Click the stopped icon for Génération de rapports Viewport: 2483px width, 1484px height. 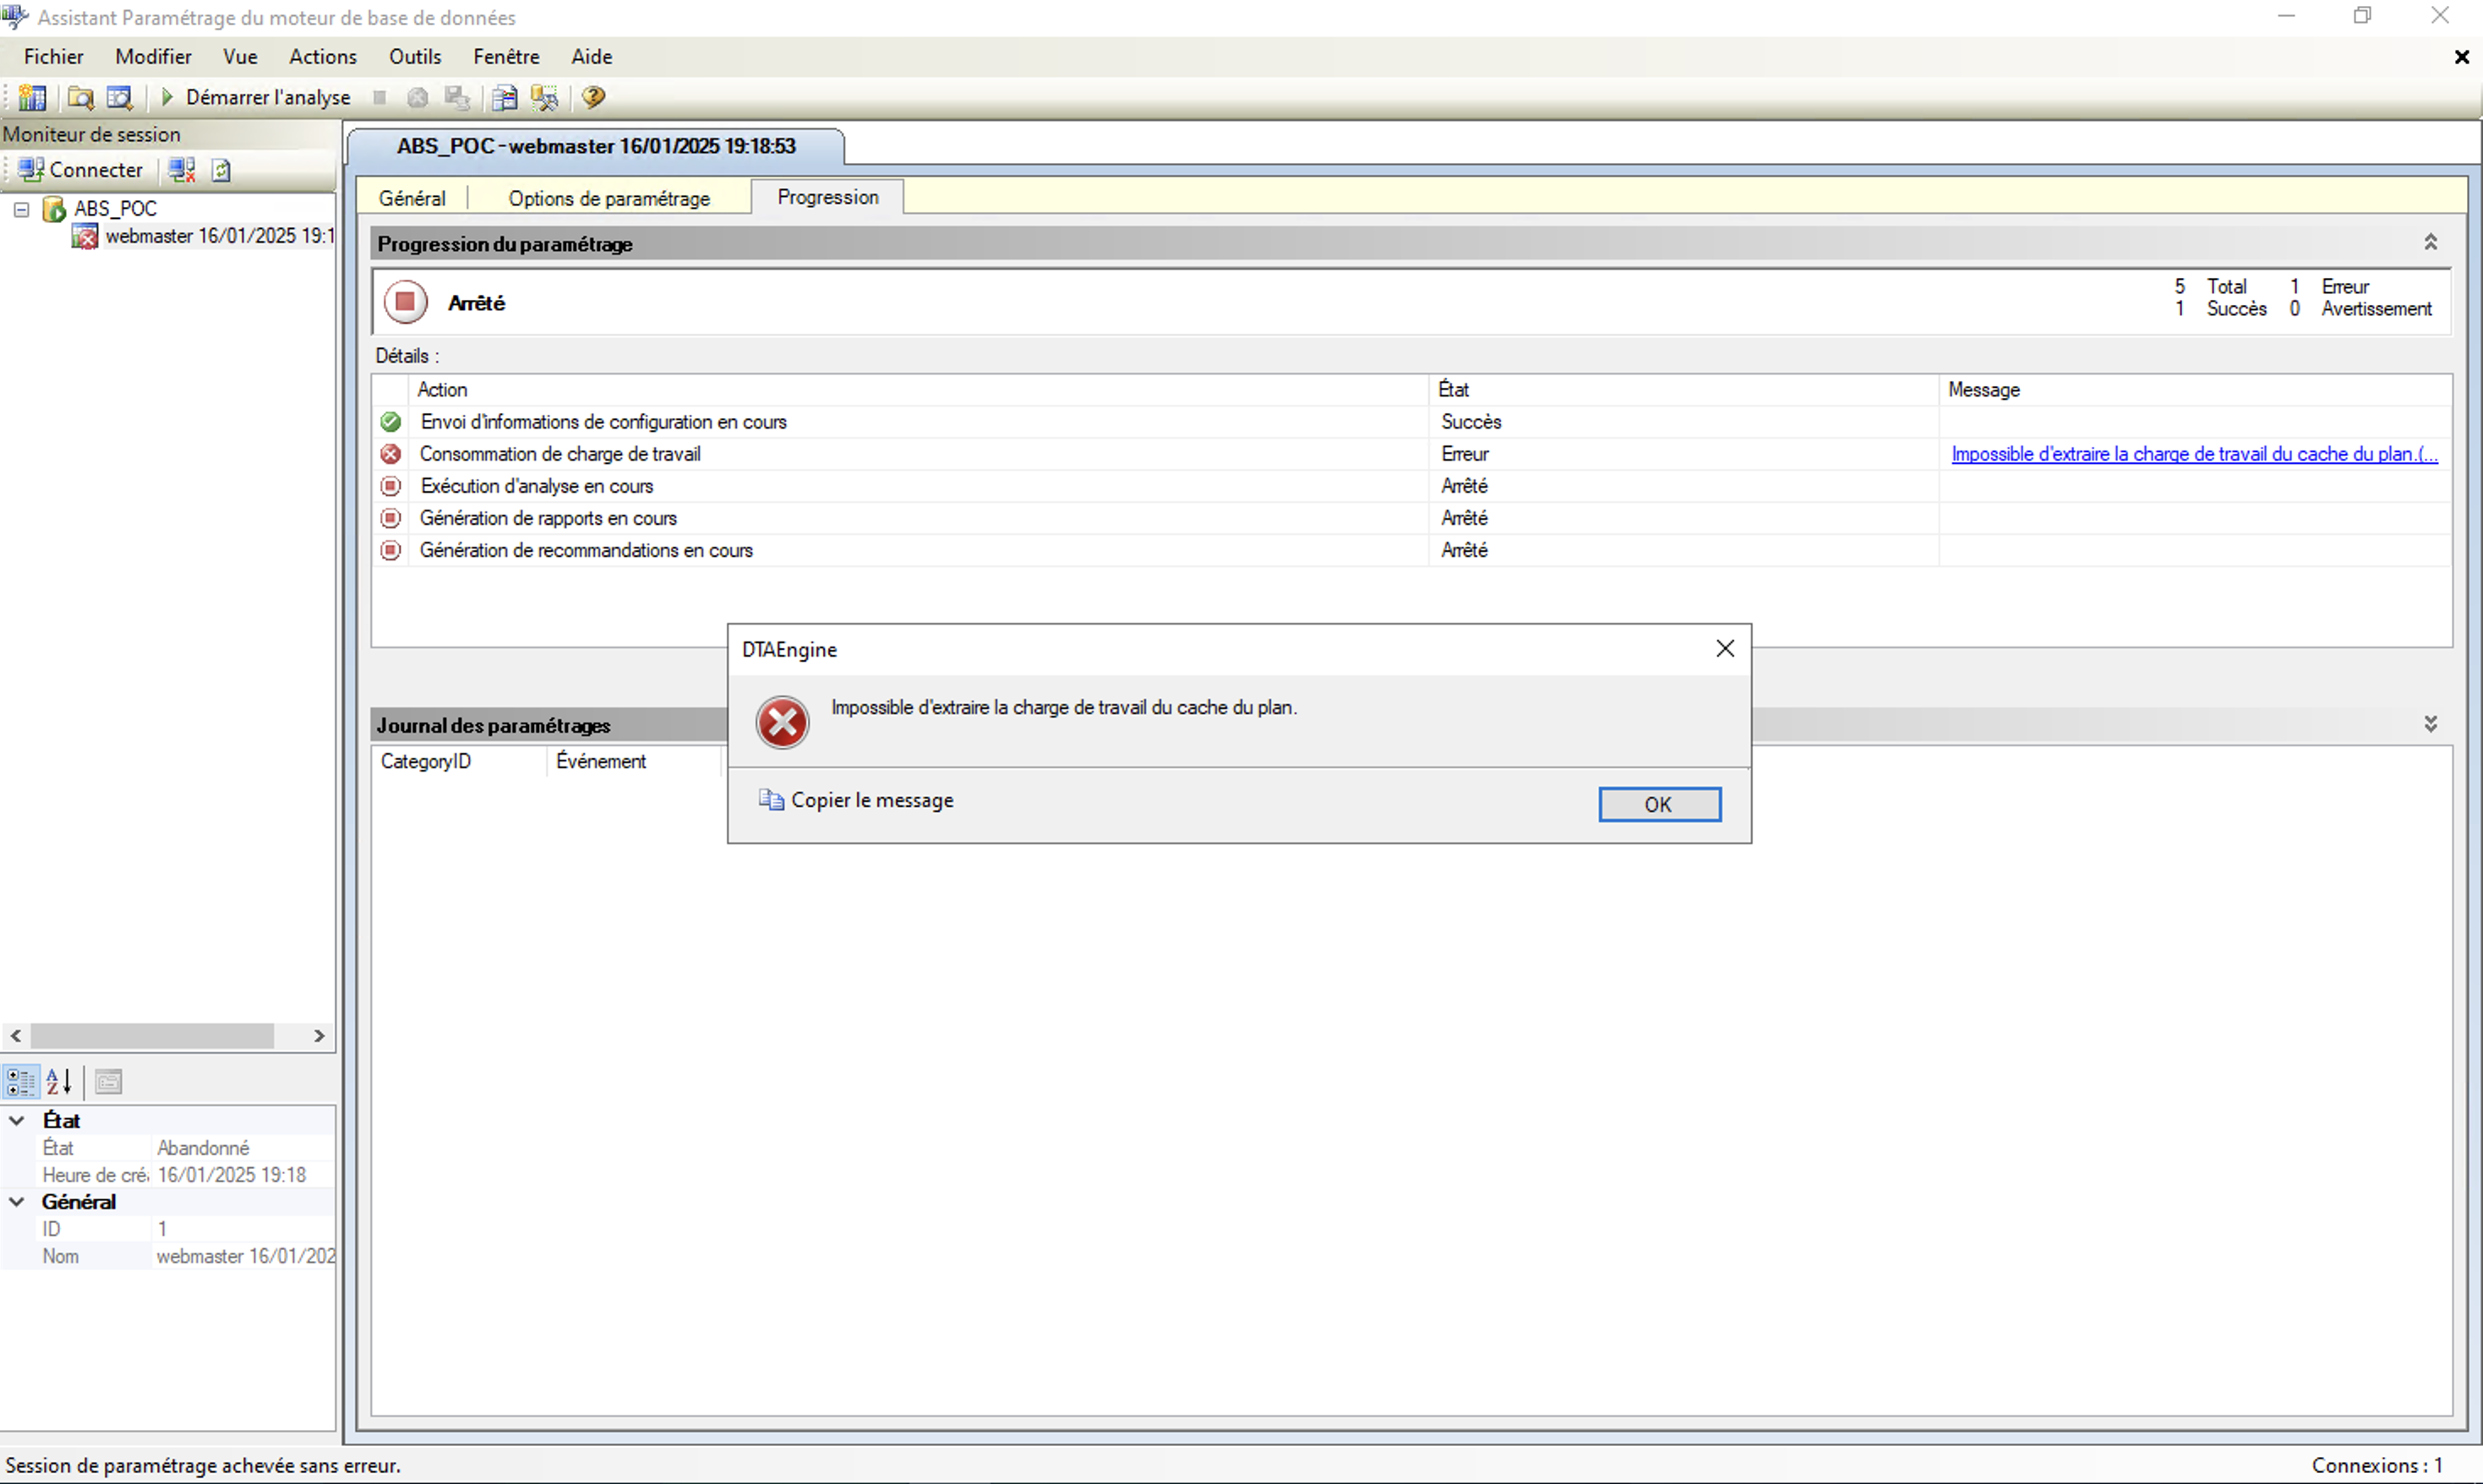391,518
